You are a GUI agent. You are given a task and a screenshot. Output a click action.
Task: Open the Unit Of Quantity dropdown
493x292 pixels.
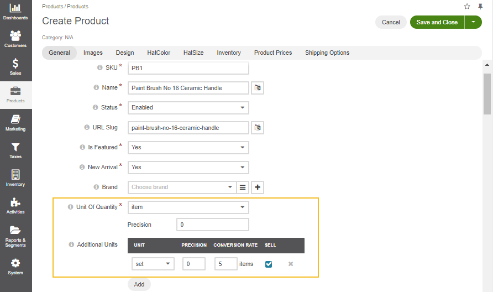click(188, 207)
